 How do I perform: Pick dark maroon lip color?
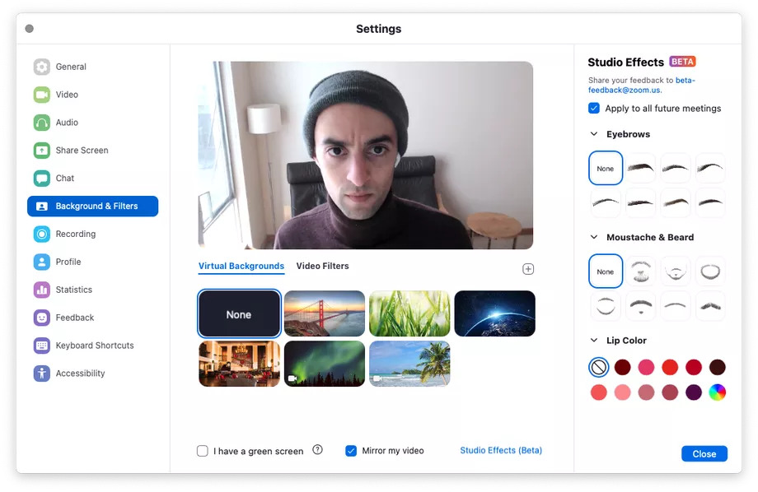click(x=623, y=368)
